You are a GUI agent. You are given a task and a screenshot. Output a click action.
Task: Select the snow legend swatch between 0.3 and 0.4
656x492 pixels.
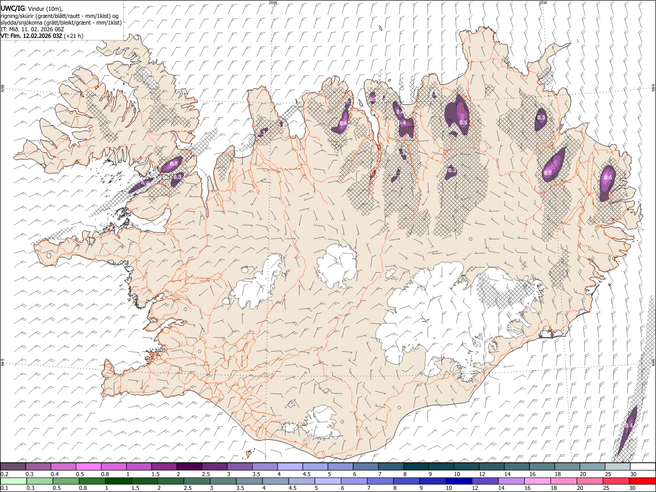38,466
